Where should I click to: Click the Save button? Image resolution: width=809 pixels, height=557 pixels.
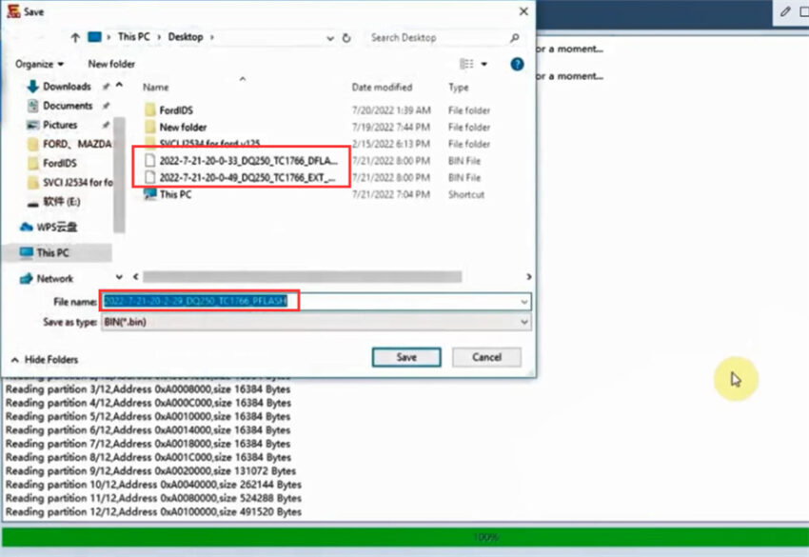pos(406,357)
